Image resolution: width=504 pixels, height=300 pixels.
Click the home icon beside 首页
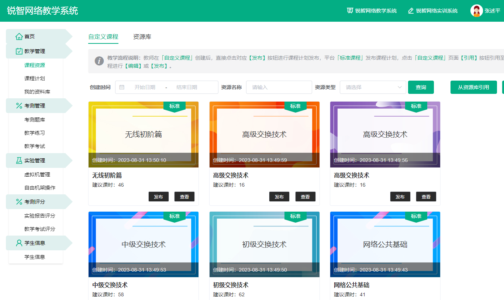(x=19, y=36)
